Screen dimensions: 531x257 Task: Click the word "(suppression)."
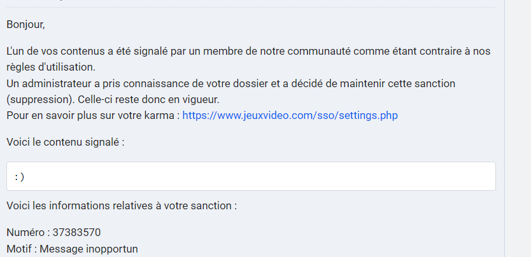(x=41, y=100)
